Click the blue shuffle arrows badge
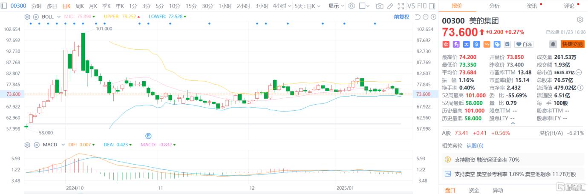Image resolution: width=588 pixels, height=194 pixels. point(466,44)
